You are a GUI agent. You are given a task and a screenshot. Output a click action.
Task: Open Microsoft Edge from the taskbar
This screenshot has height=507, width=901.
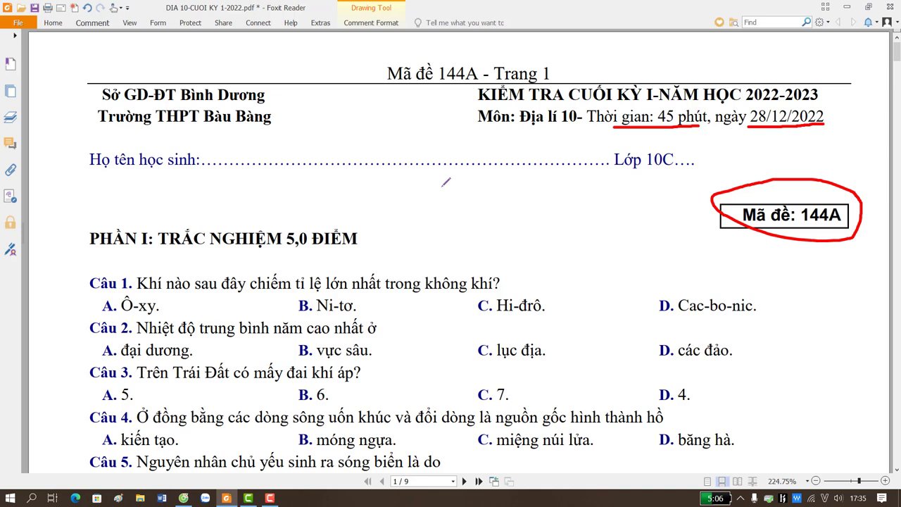(x=75, y=498)
